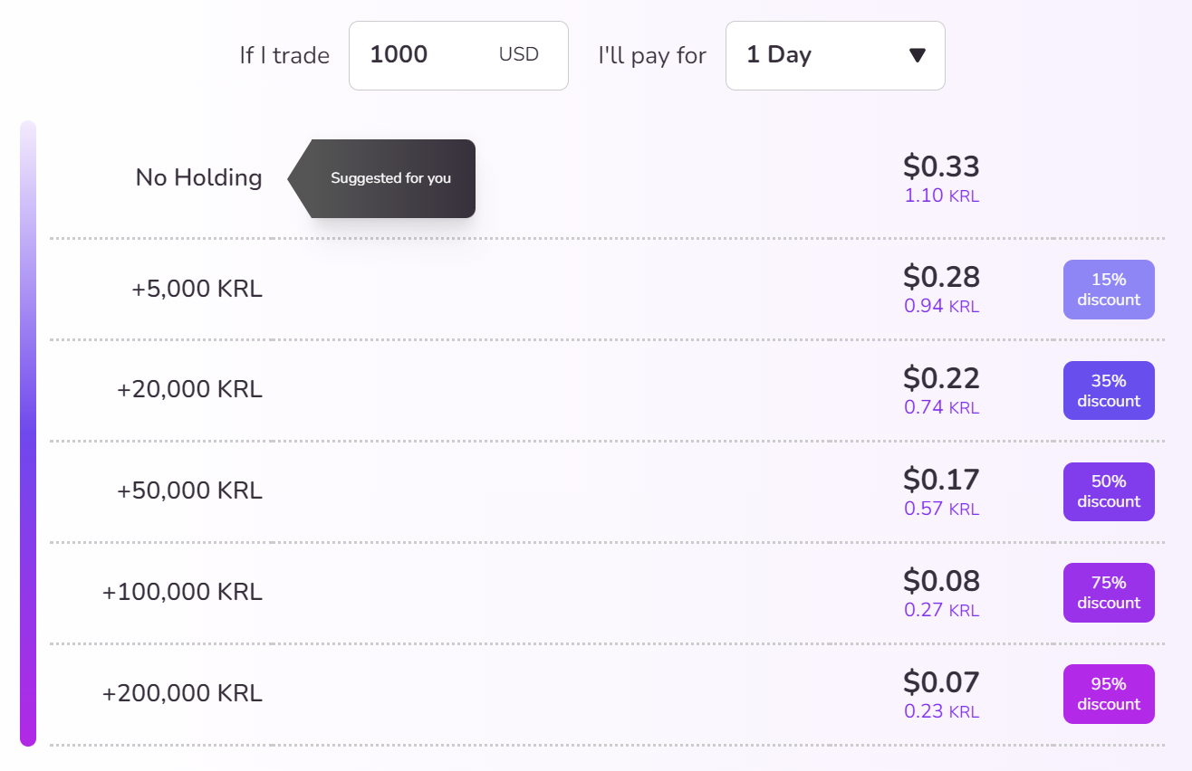Click the Suggested for you tag
This screenshot has height=771, width=1192.
[x=390, y=178]
